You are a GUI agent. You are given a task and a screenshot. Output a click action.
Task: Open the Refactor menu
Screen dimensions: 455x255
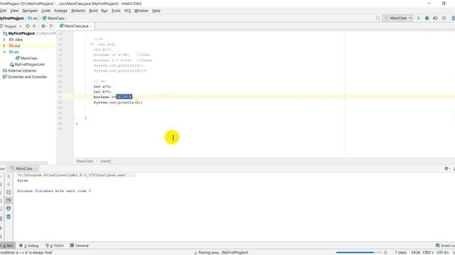[x=78, y=11]
